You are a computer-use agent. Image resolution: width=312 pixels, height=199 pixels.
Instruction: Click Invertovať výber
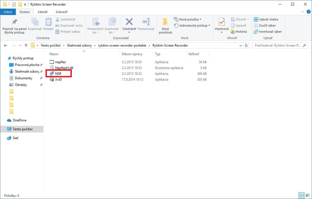tap(268, 32)
